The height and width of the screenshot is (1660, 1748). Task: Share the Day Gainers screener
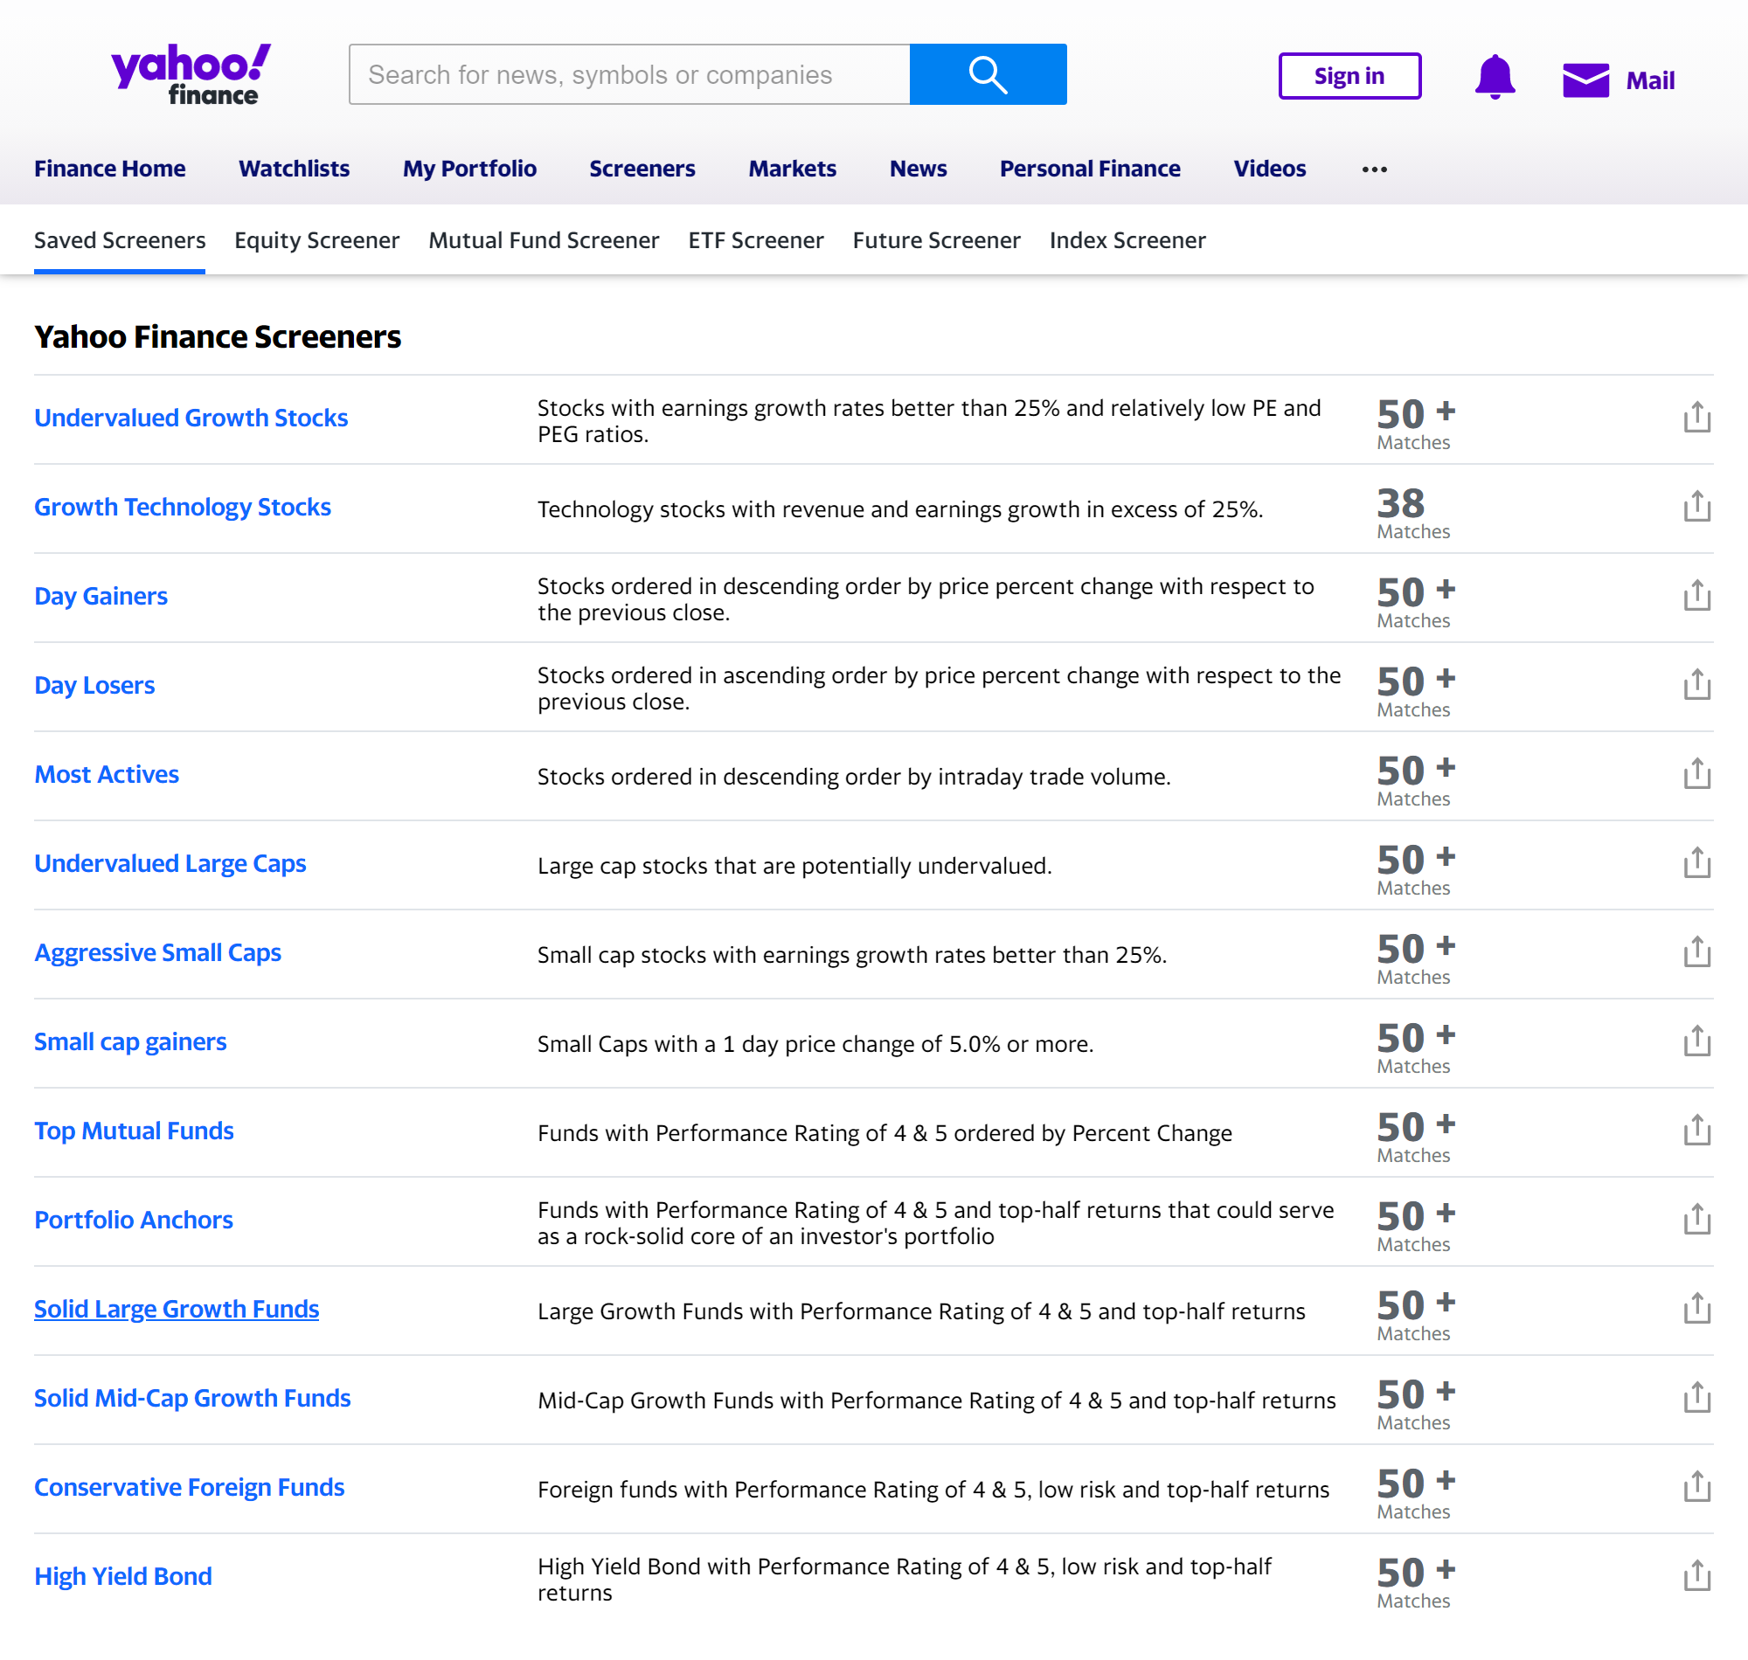(x=1696, y=596)
